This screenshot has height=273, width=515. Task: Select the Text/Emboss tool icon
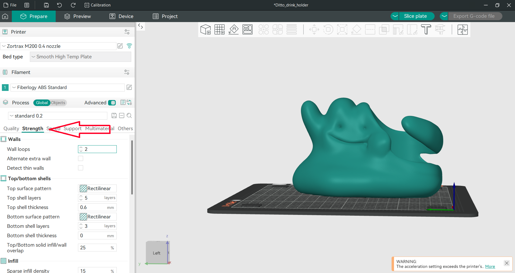(426, 30)
